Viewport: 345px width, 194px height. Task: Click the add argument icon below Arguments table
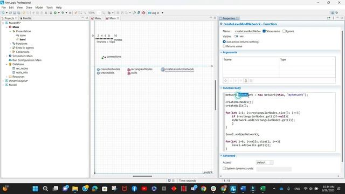click(225, 81)
